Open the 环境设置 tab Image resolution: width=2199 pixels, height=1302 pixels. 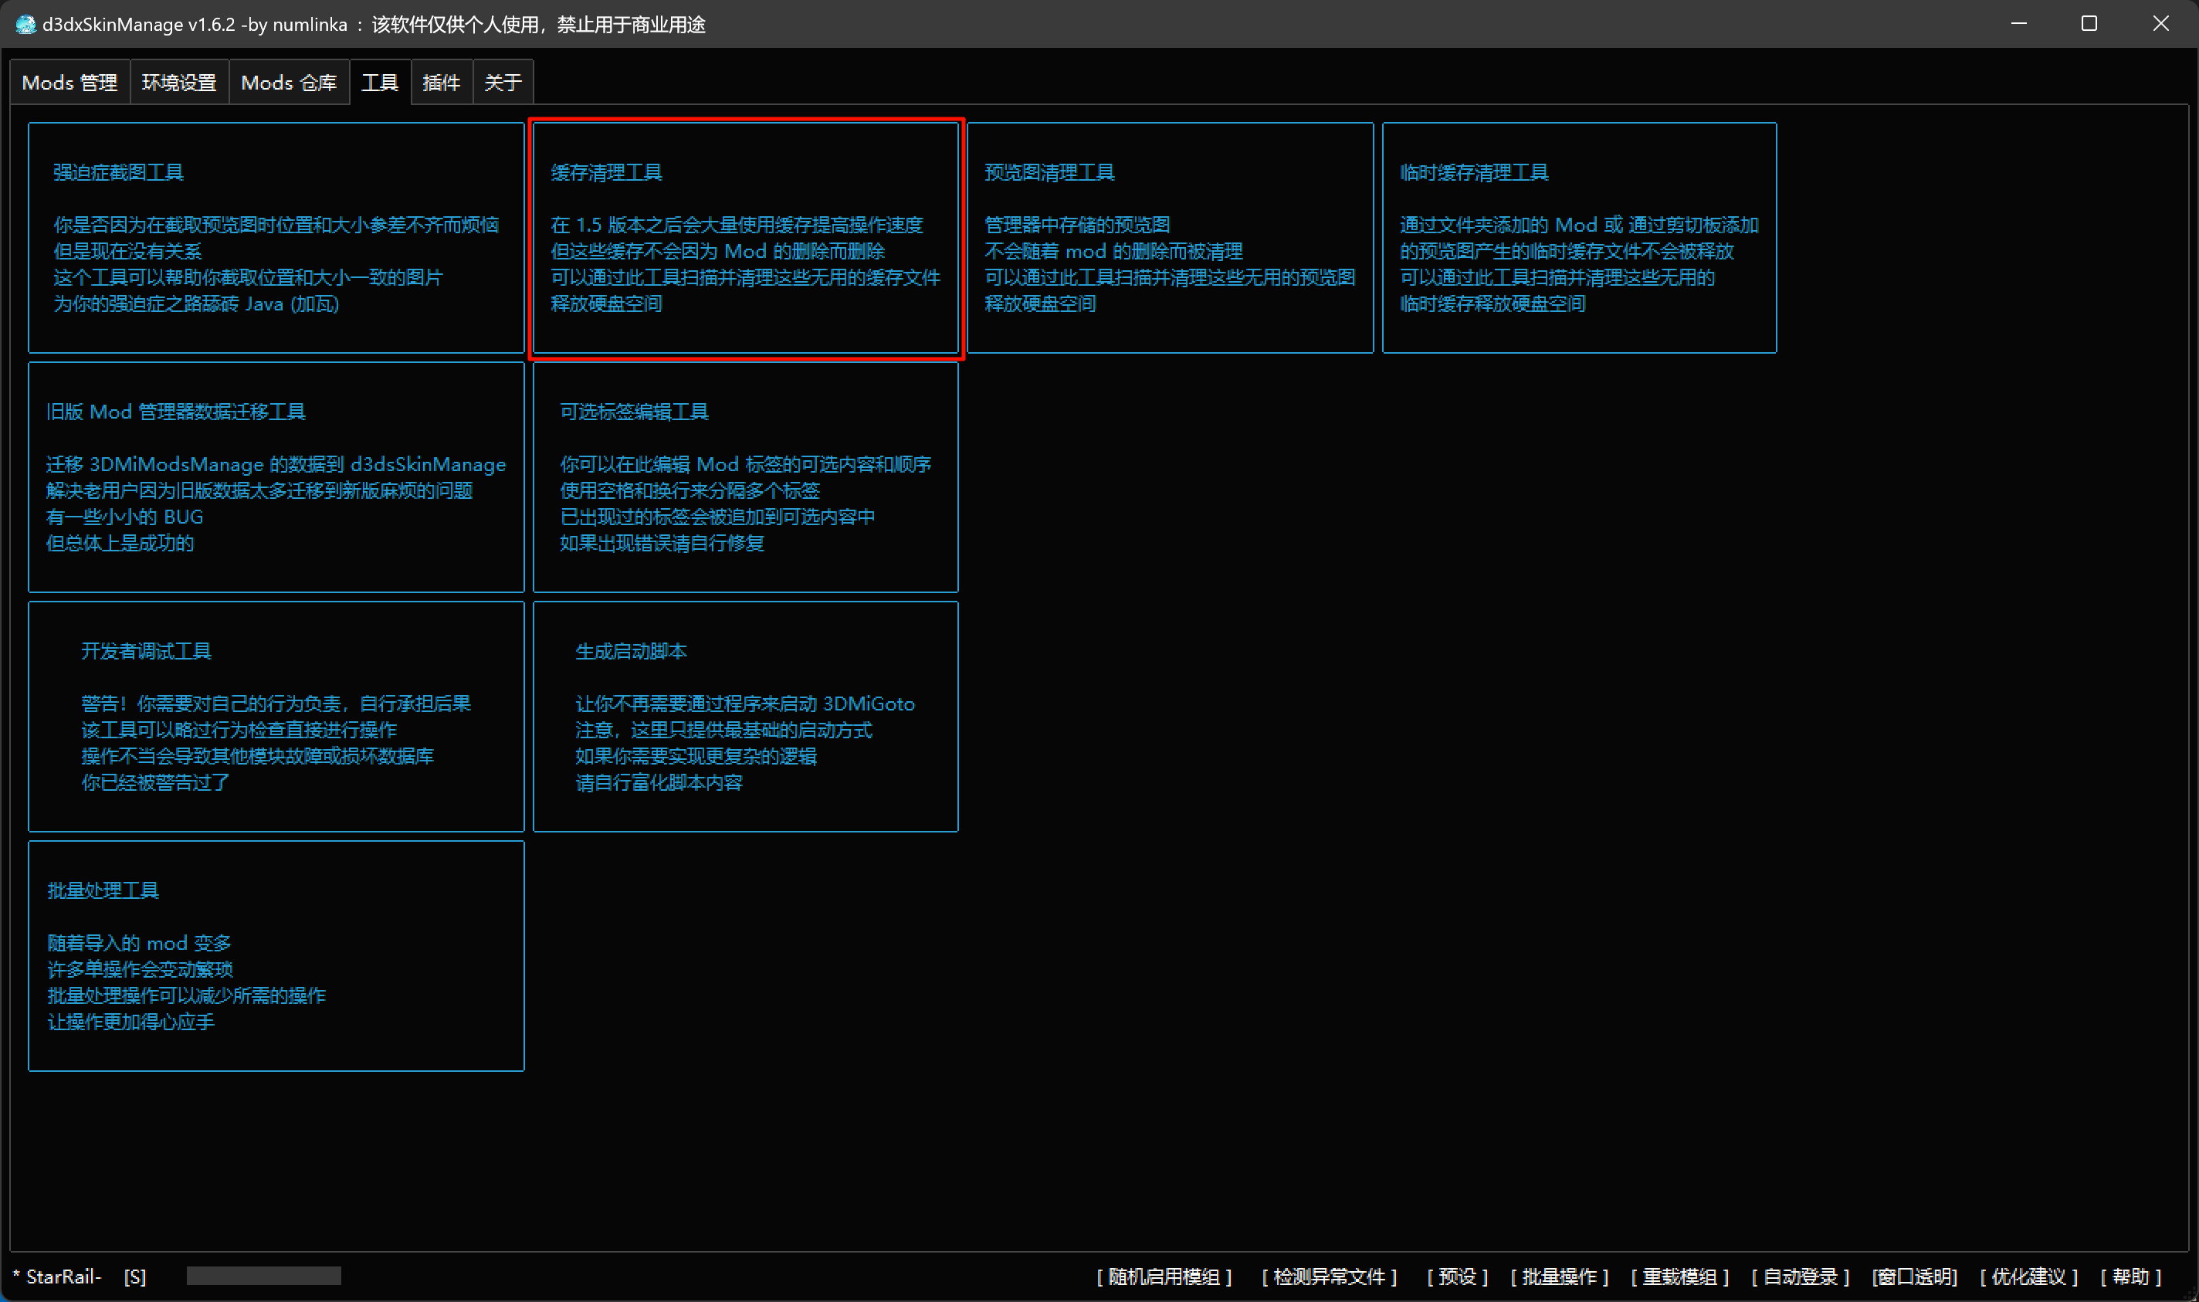pyautogui.click(x=179, y=83)
